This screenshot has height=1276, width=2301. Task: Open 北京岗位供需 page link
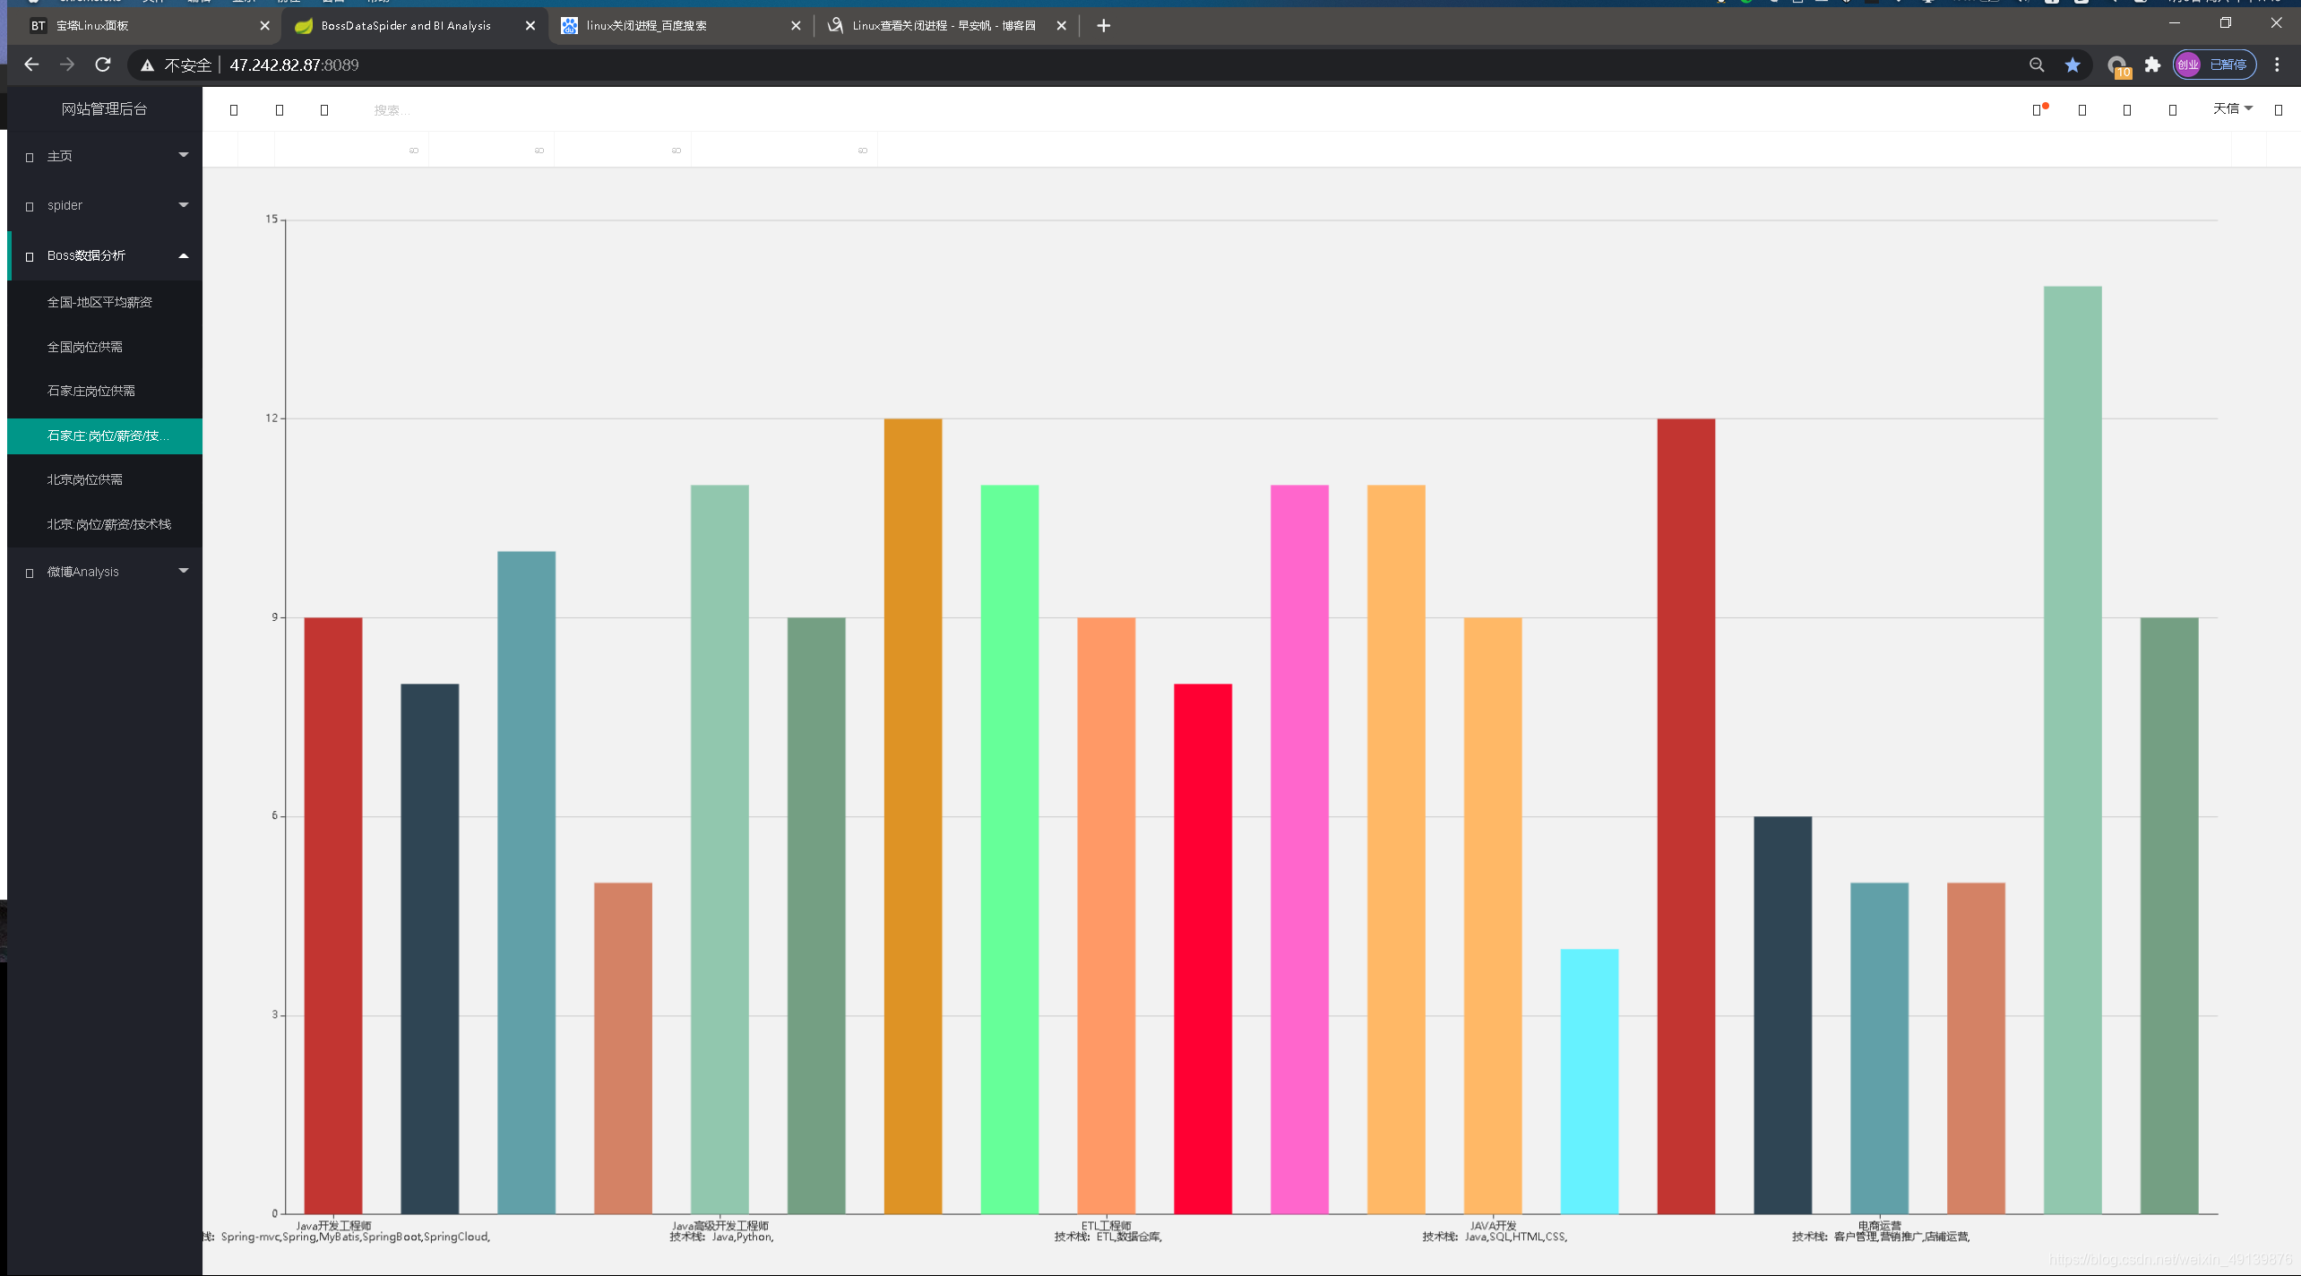(85, 479)
